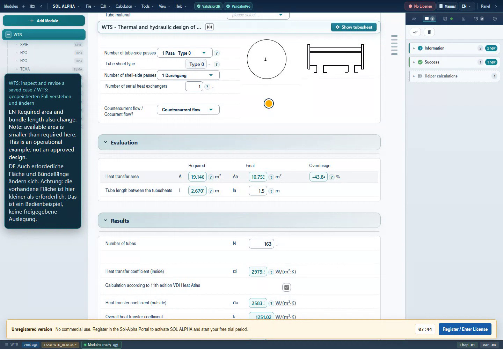Click the No License badge

click(420, 6)
